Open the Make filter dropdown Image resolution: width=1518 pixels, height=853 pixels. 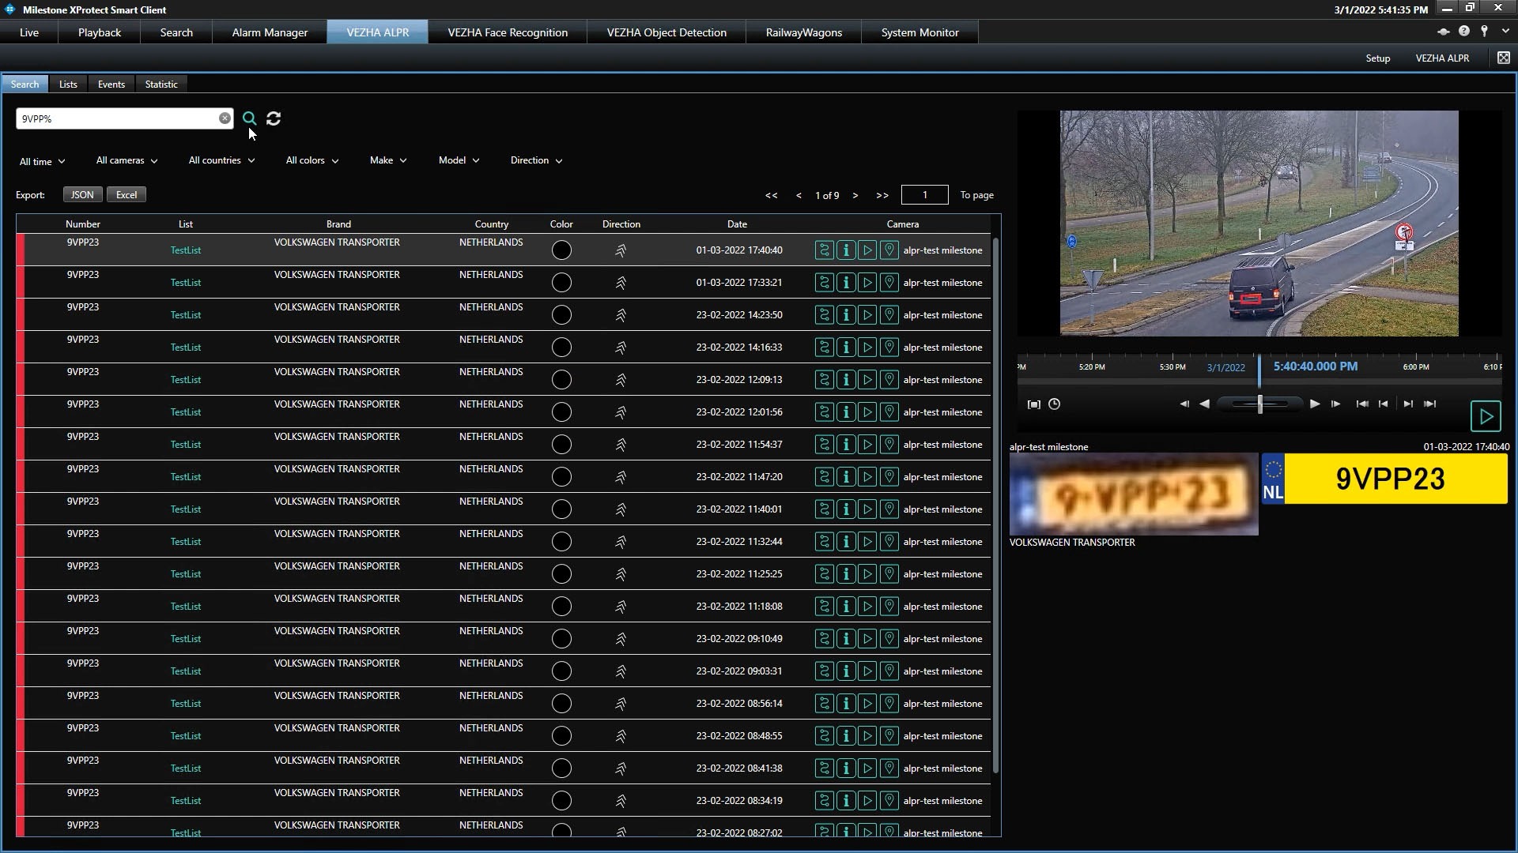tap(388, 160)
